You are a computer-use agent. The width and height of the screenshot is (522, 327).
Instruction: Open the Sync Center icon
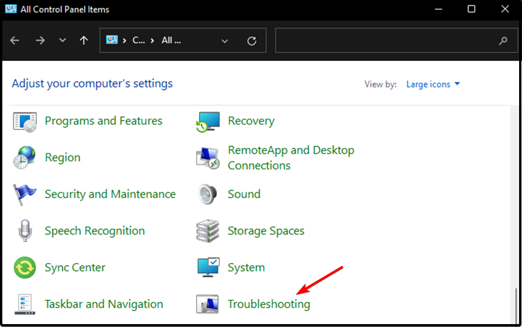(x=25, y=268)
